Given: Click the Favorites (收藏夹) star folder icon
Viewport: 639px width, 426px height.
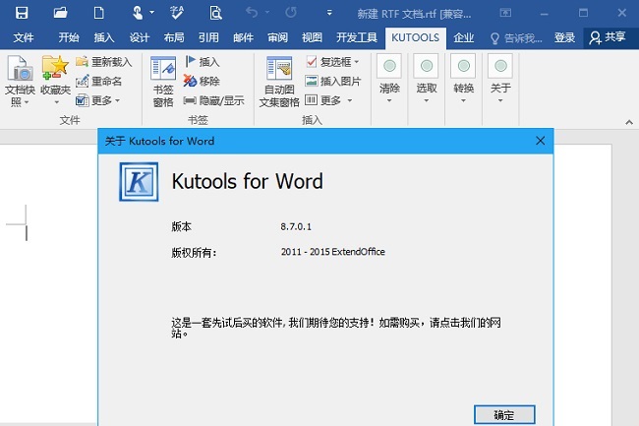Looking at the screenshot, I should [x=55, y=81].
